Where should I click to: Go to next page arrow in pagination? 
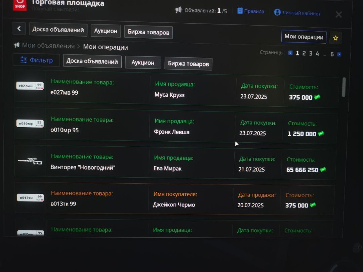pos(339,54)
